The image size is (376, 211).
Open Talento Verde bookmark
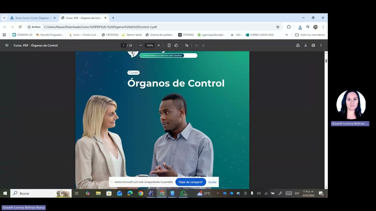132,35
